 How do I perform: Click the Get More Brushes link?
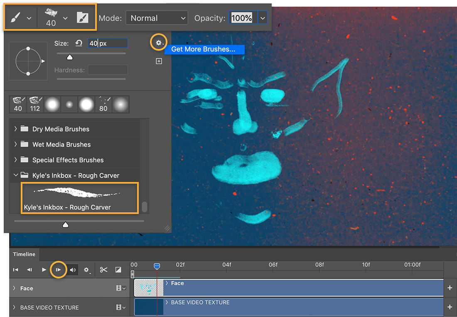(x=204, y=49)
